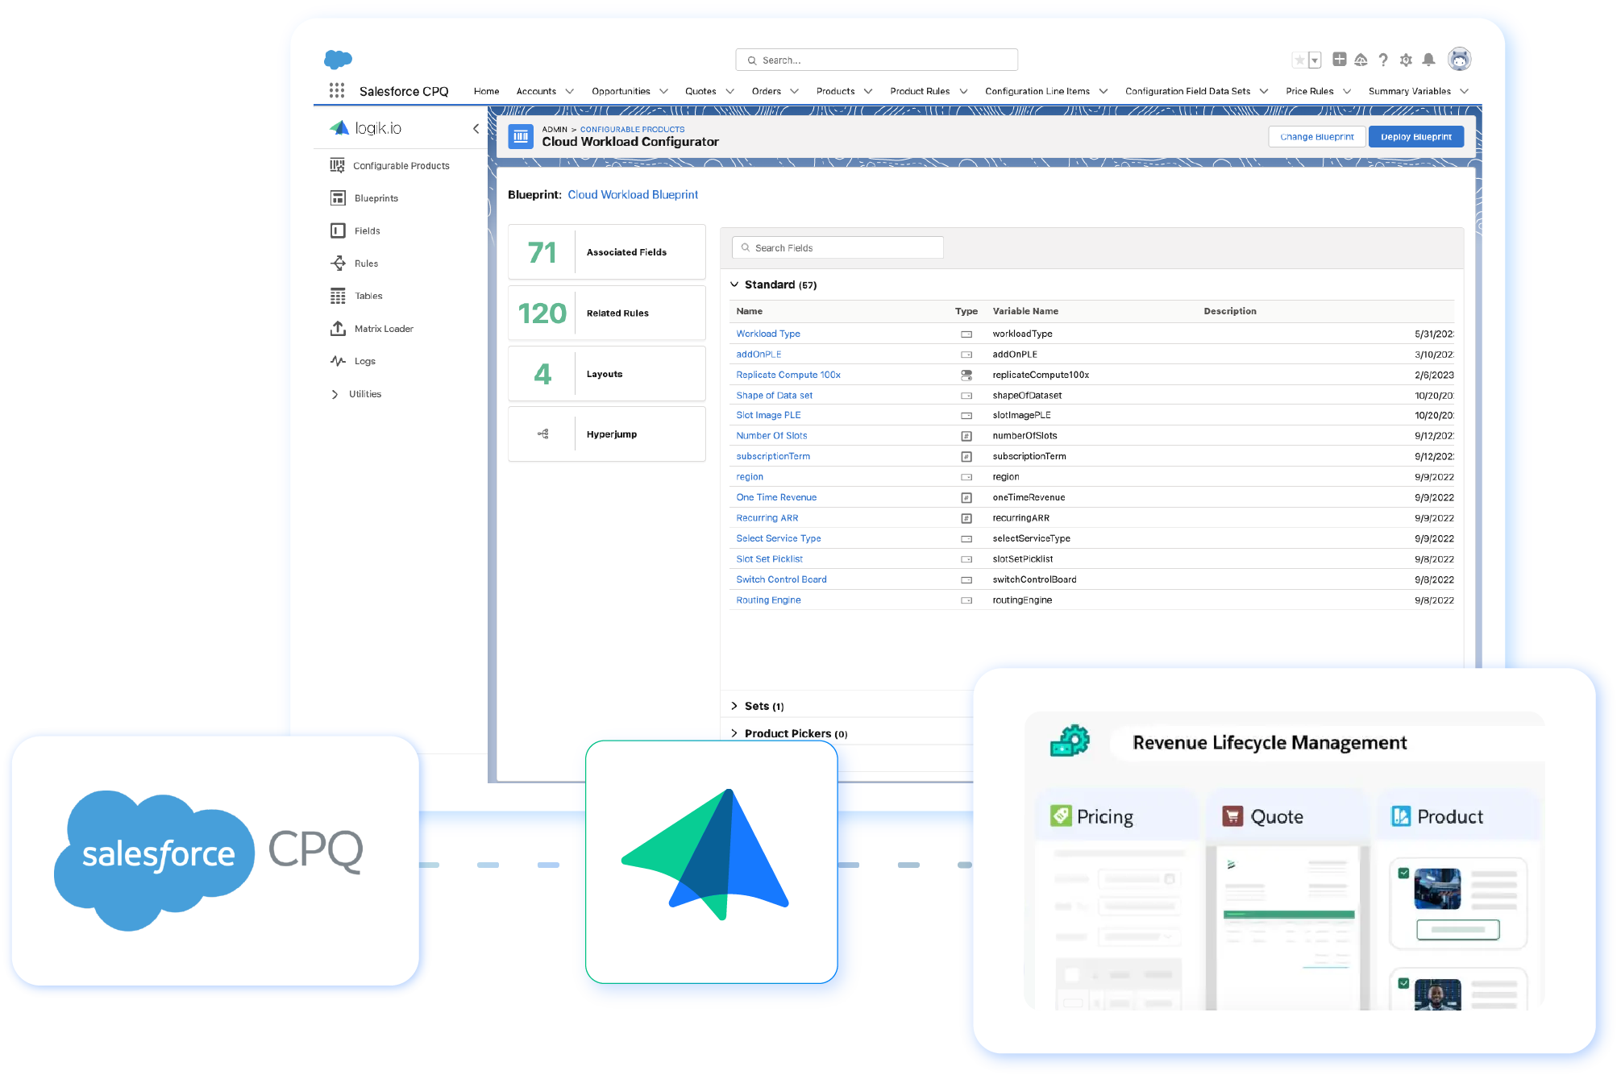The width and height of the screenshot is (1621, 1079).
Task: Open the Orders tab
Action: pos(766,91)
